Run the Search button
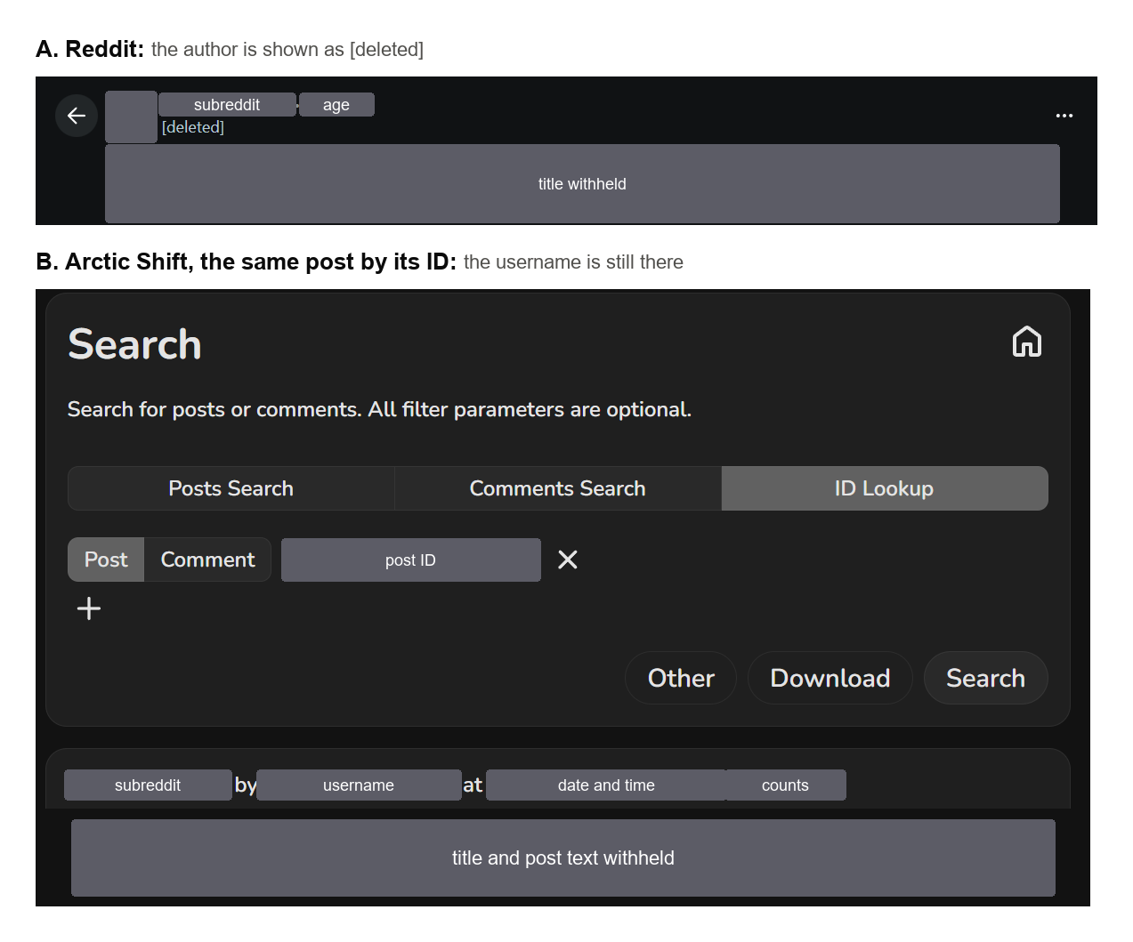1133x942 pixels. point(985,678)
